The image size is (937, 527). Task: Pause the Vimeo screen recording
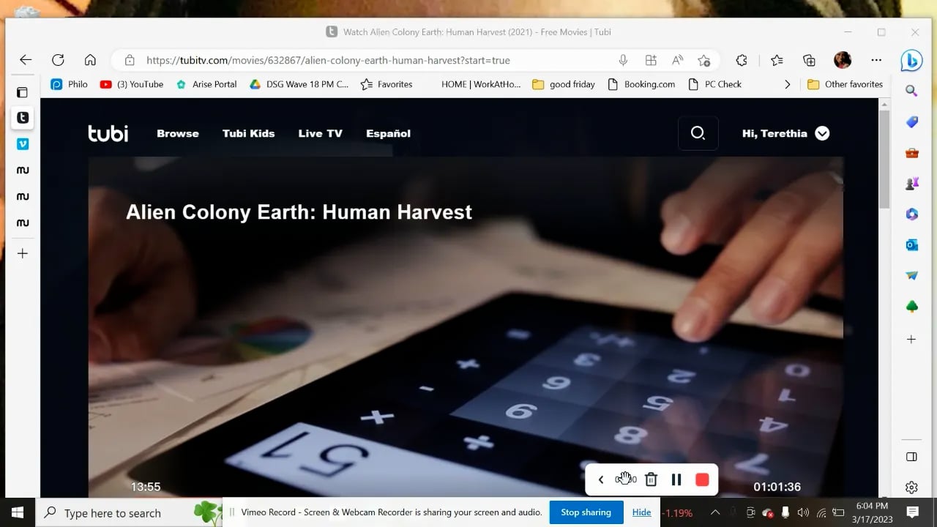(x=676, y=479)
